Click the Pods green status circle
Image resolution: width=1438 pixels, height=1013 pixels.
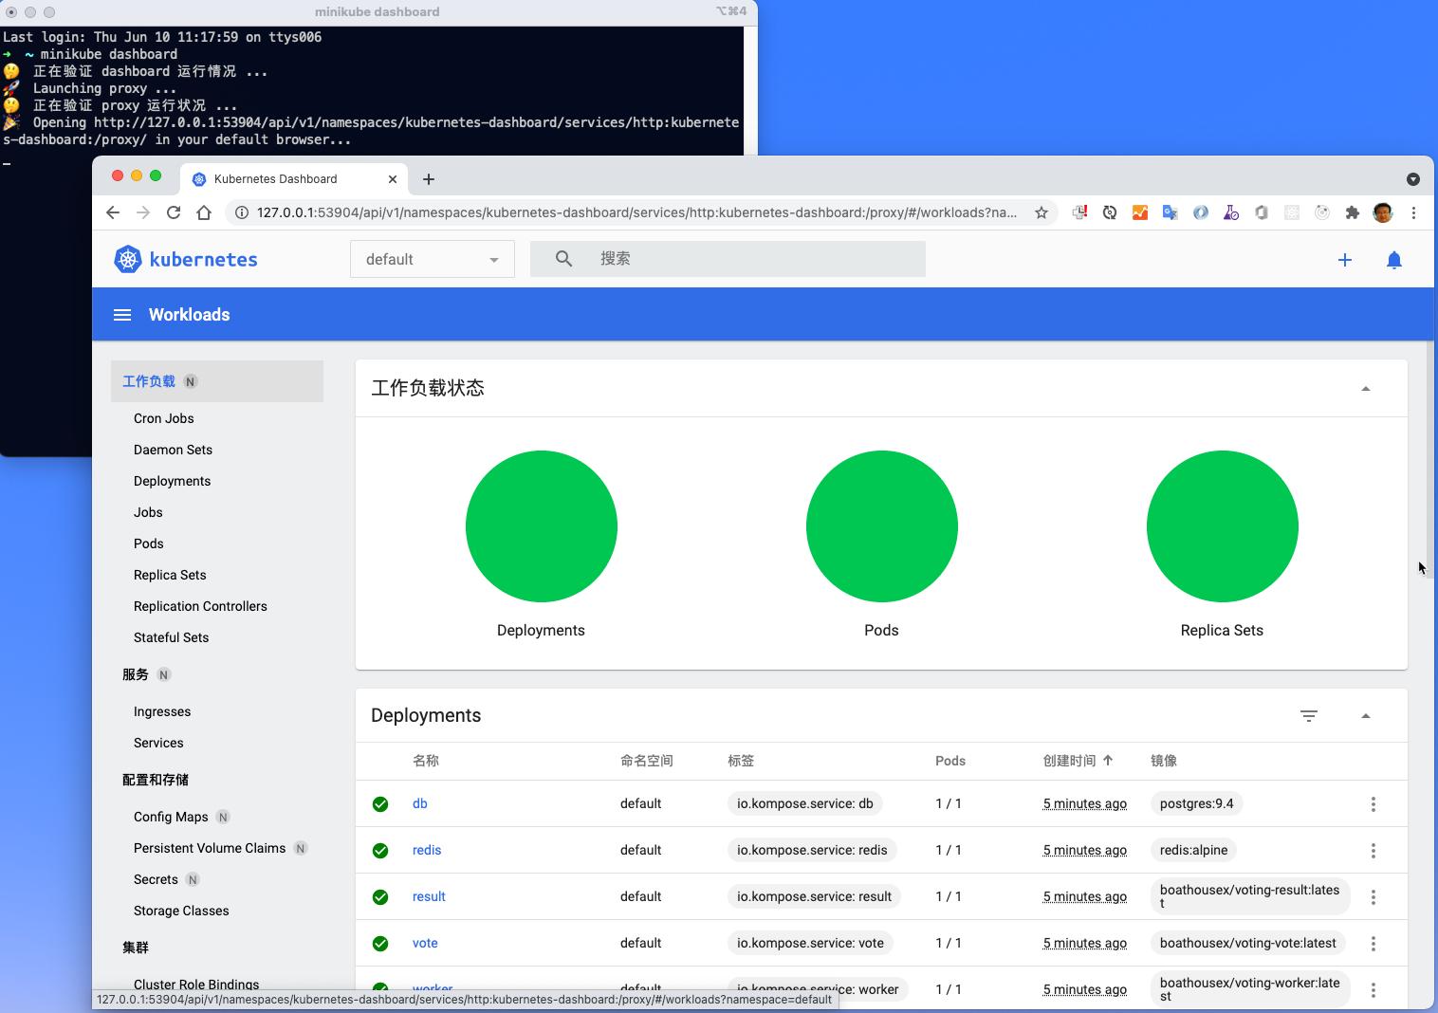[882, 526]
